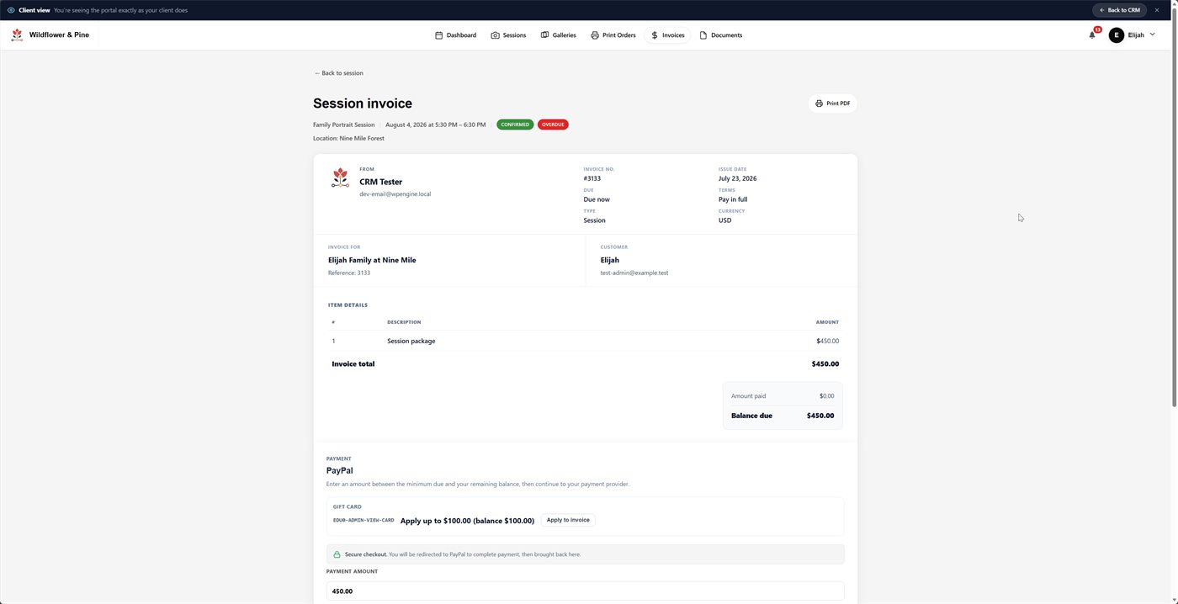The width and height of the screenshot is (1178, 604).
Task: Click the Family Portrait Session label
Action: [x=343, y=125]
